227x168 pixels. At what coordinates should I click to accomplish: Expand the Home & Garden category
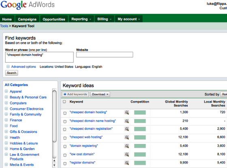click(x=6, y=149)
